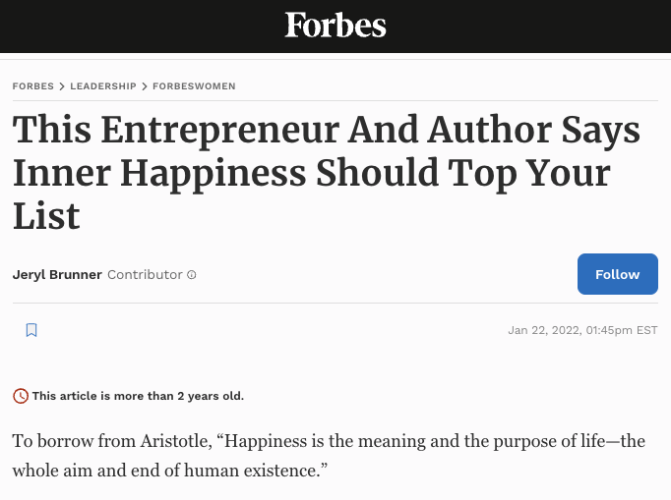Click chevron before ForbesWomen breadcrumb
The image size is (671, 500).
click(x=145, y=86)
